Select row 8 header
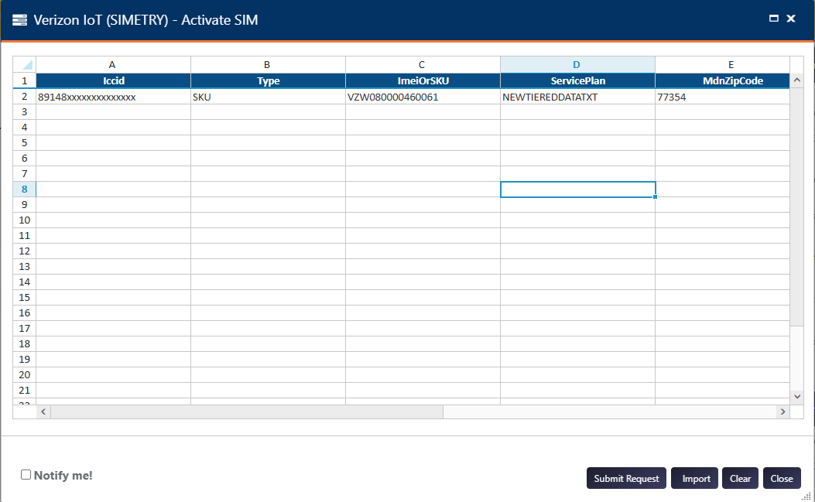 point(25,190)
